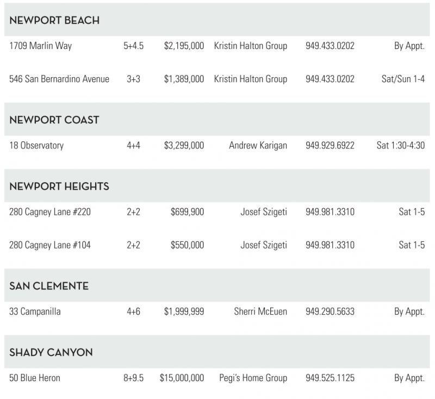Viewport: 435px width, 399px height.
Task: Select the 50 Blue Heron listing
Action: 35,378
